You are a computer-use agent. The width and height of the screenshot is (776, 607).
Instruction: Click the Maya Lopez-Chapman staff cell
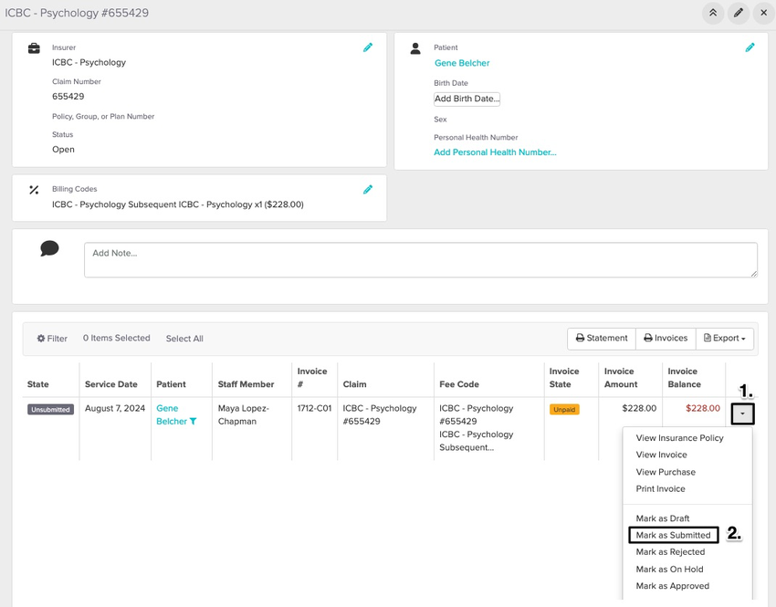pyautogui.click(x=244, y=415)
